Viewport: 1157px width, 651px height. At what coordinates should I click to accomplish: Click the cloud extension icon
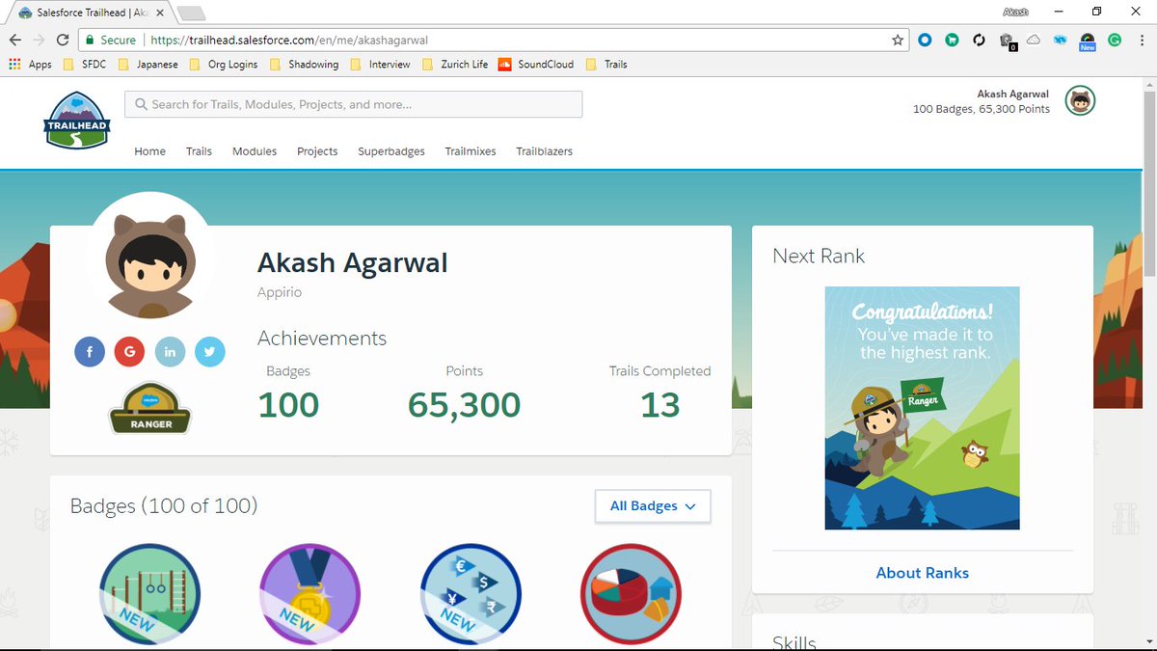1034,41
